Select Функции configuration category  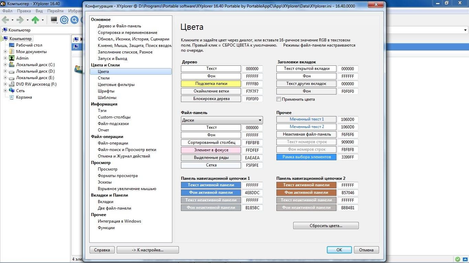point(106,228)
